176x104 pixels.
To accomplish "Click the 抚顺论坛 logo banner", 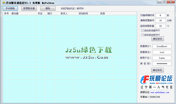I will pyautogui.click(x=156, y=82).
